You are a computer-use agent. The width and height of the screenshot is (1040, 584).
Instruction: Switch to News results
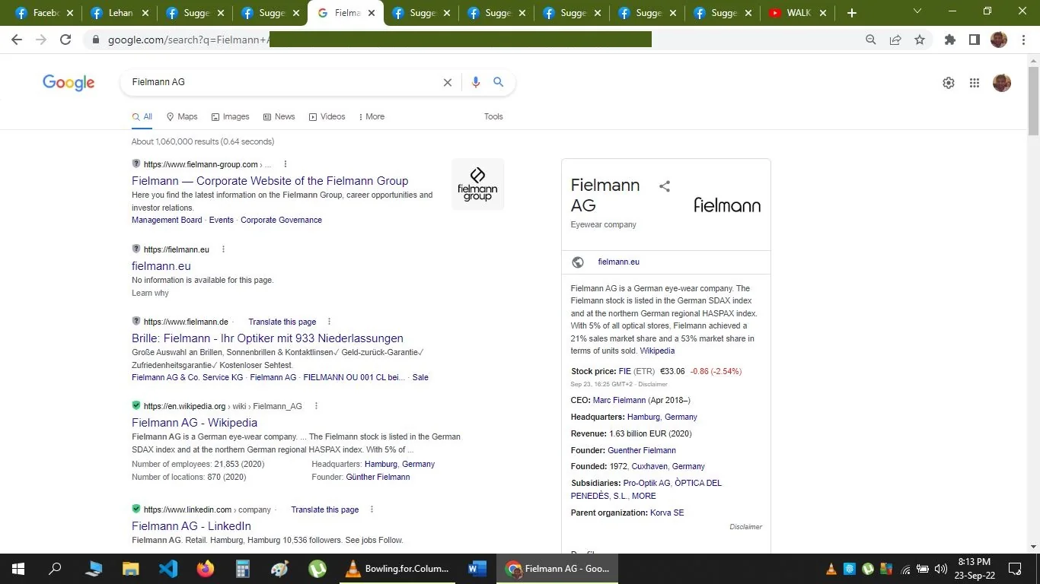279,116
